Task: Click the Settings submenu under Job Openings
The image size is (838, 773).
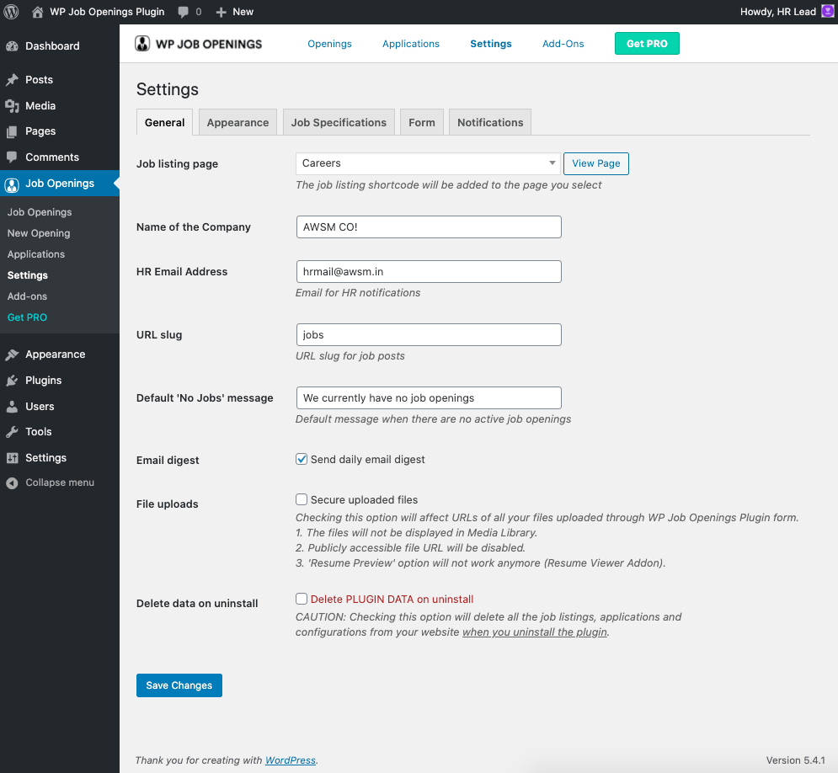Action: (28, 275)
